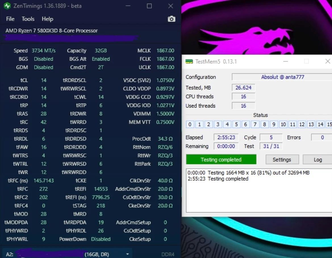Minimize the ZenTimings window
This screenshot has width=332, height=258.
pos(128,6)
